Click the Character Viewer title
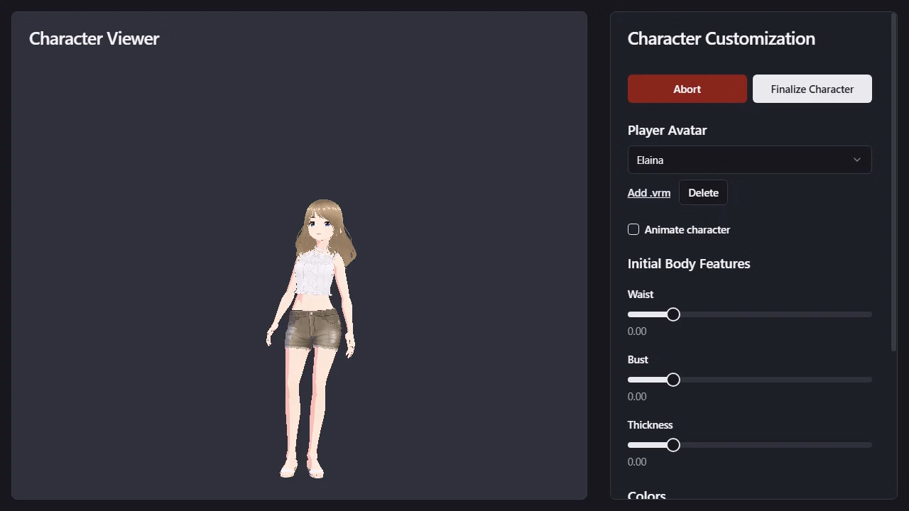Image resolution: width=909 pixels, height=511 pixels. (x=94, y=38)
